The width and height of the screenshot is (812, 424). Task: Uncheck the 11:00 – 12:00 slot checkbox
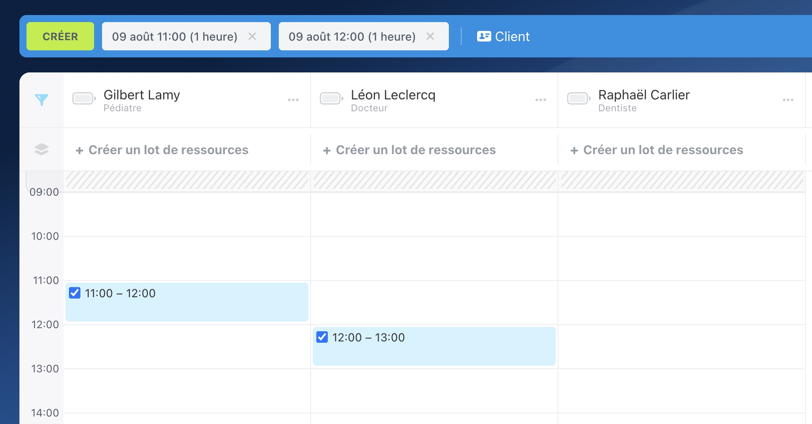[x=75, y=293]
